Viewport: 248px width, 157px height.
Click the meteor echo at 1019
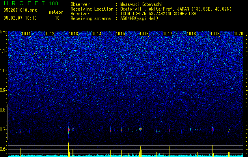point(213,129)
